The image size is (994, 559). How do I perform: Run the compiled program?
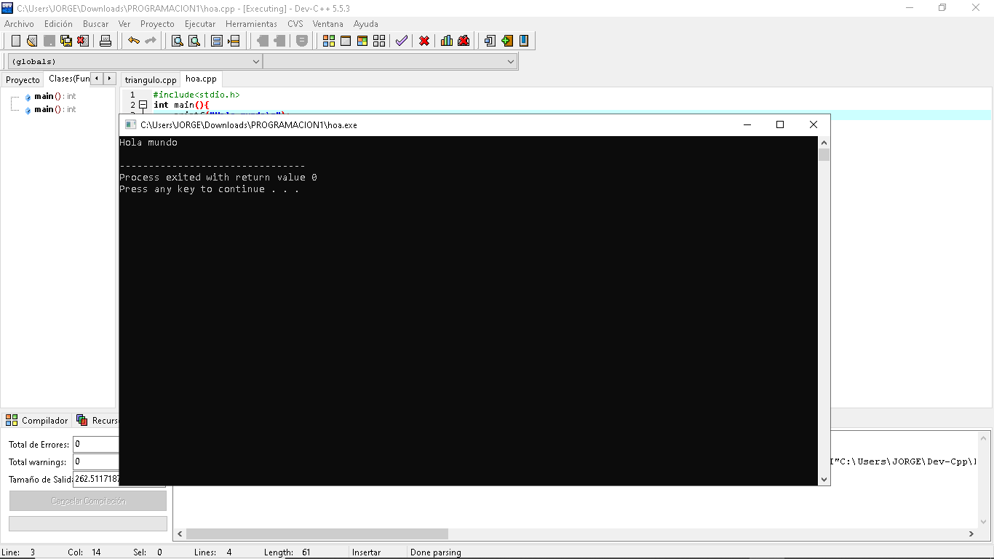click(344, 41)
